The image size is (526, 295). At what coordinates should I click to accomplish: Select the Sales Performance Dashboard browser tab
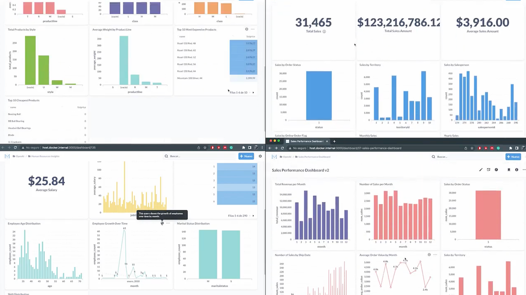click(306, 141)
